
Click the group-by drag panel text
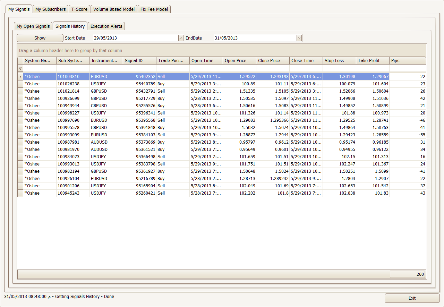coord(70,51)
